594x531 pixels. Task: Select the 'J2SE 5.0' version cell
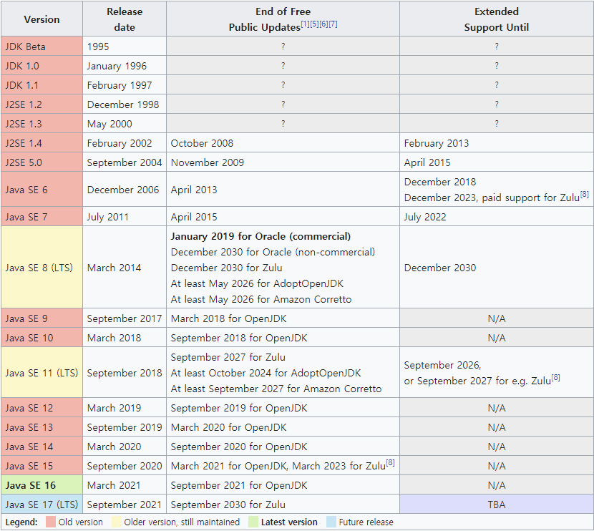point(42,162)
